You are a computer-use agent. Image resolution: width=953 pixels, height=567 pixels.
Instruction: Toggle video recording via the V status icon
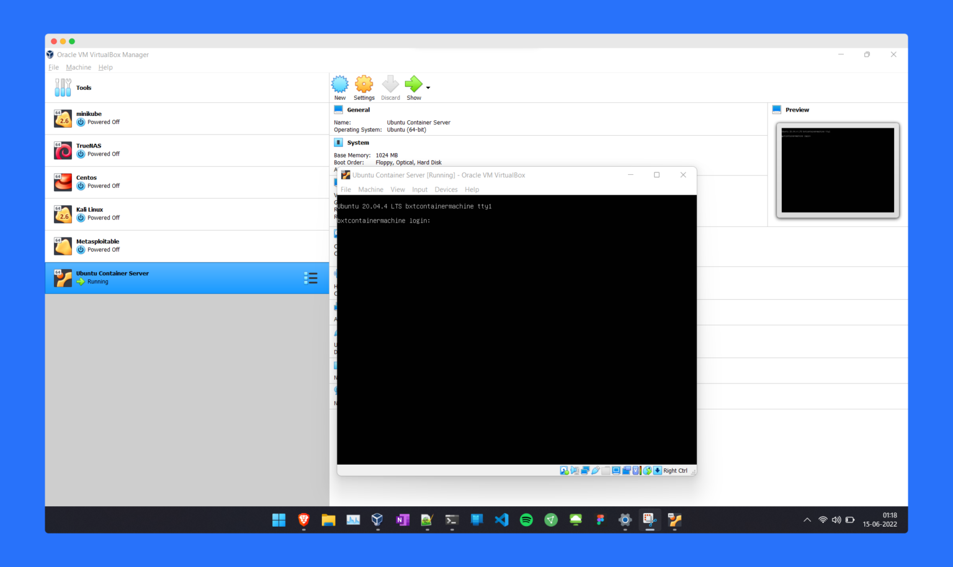click(x=635, y=470)
